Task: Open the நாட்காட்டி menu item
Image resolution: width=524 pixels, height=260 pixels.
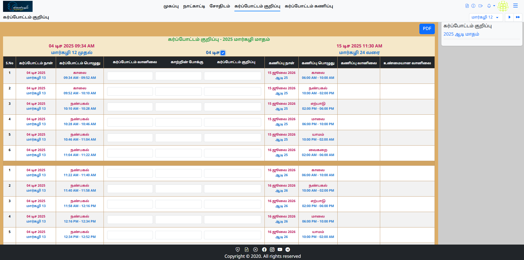Action: pyautogui.click(x=194, y=6)
